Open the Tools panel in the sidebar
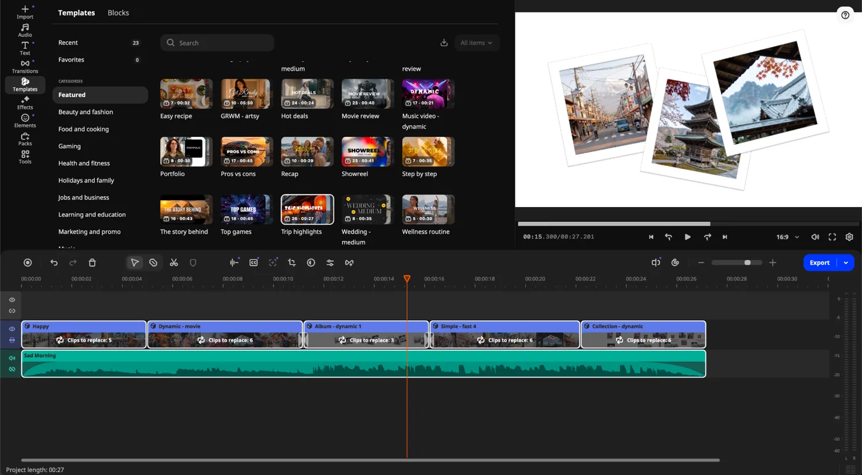 (x=25, y=157)
